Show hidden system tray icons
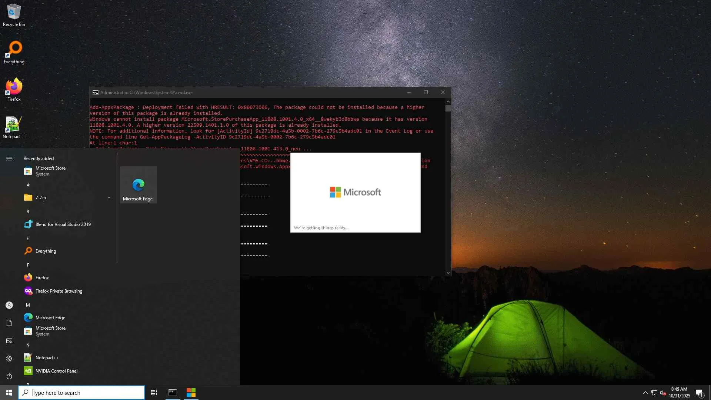The image size is (711, 400). click(x=645, y=393)
